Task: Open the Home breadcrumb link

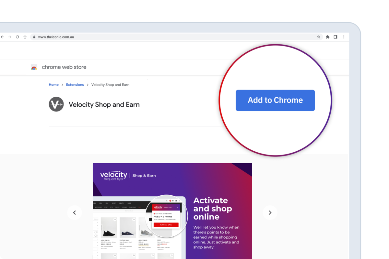Action: click(53, 85)
